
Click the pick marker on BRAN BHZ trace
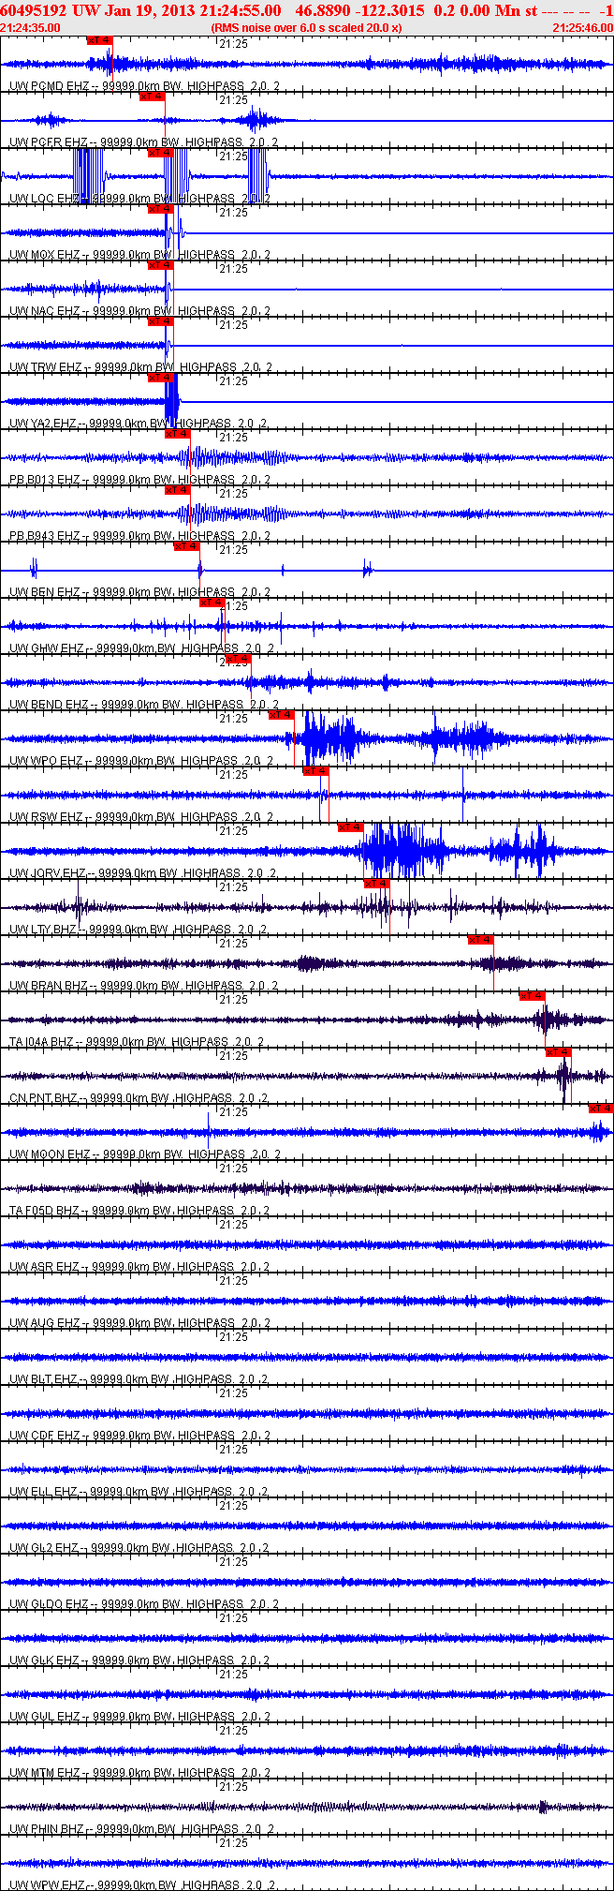click(x=481, y=940)
